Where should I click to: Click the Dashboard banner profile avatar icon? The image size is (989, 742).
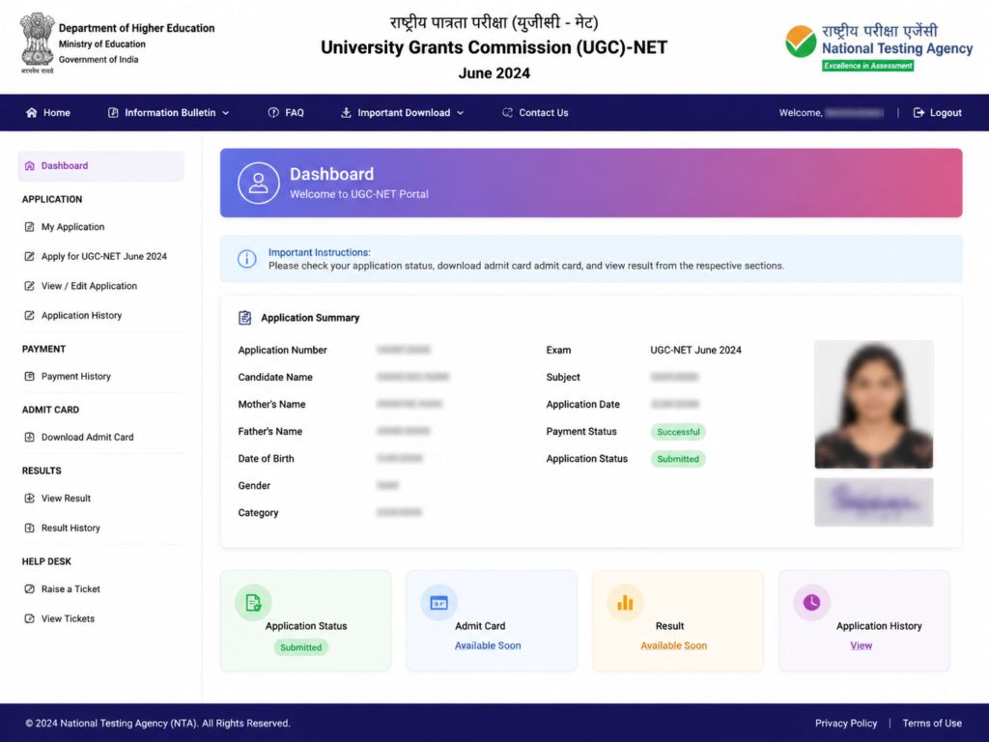click(259, 183)
